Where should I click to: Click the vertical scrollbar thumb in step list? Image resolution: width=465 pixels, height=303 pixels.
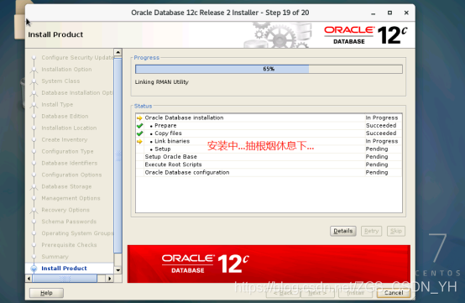(x=118, y=155)
